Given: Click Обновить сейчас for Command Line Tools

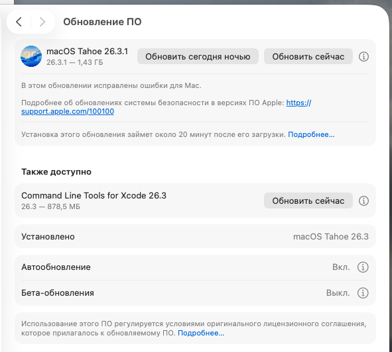Looking at the screenshot, I should click(x=308, y=201).
